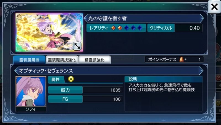Open the Sophie mirrage card artwork thumbnail

pos(49,32)
